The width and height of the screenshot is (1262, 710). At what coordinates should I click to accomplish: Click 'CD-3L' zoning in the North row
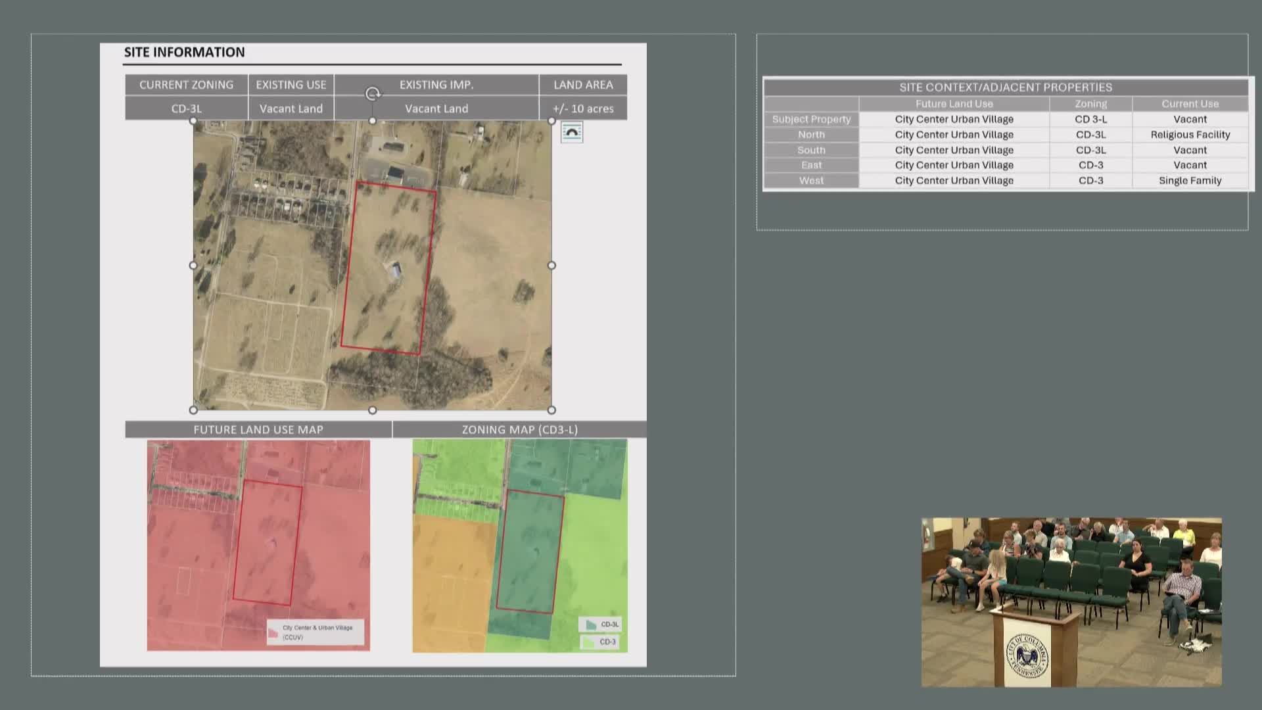(x=1091, y=135)
